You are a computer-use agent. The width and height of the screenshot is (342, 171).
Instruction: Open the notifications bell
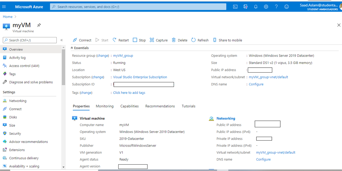(255, 7)
